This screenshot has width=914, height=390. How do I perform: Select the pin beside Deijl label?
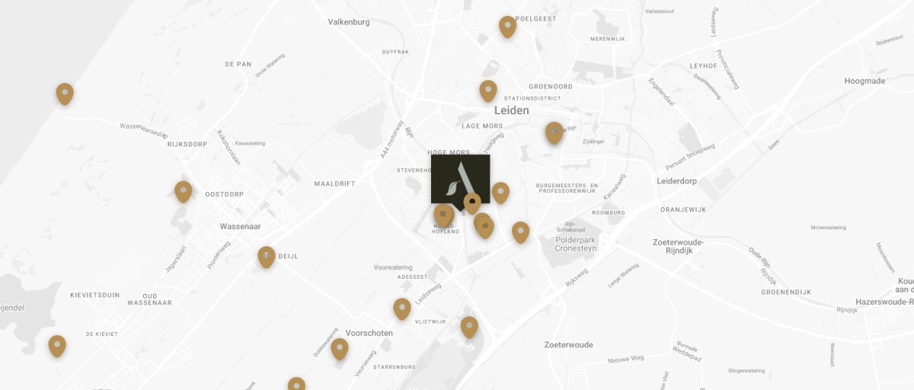(x=266, y=257)
